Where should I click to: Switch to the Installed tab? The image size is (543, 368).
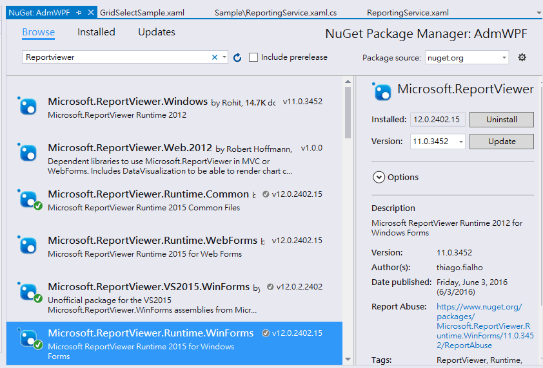[x=96, y=32]
